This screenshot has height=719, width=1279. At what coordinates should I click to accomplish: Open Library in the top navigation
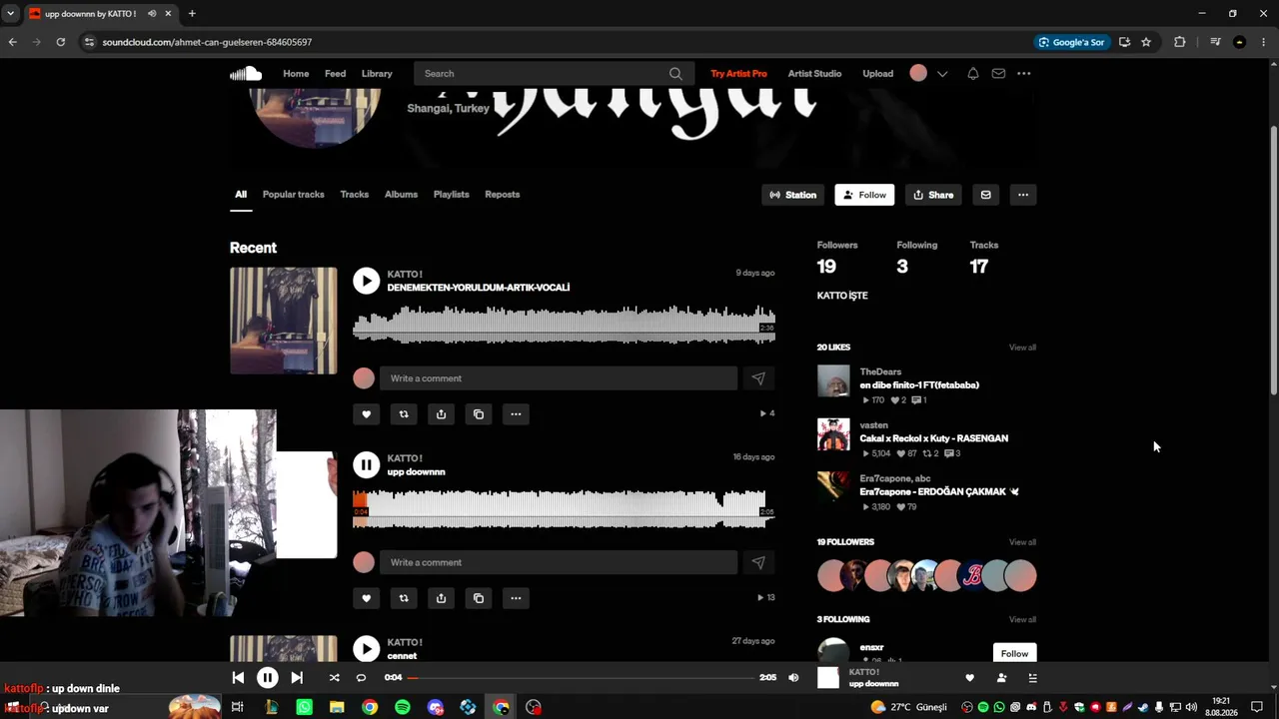pos(377,74)
